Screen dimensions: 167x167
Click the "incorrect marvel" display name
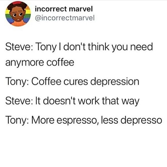[64, 9]
